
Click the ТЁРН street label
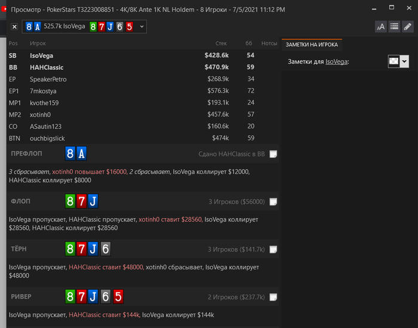point(19,249)
